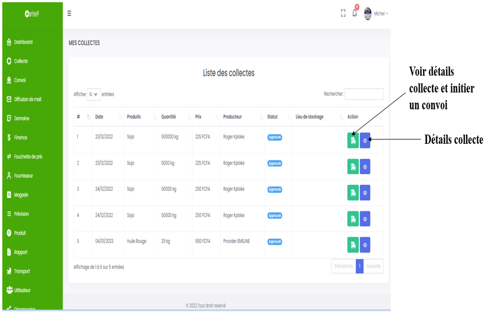Click the Rechercher search field
The height and width of the screenshot is (315, 489).
tap(364, 94)
